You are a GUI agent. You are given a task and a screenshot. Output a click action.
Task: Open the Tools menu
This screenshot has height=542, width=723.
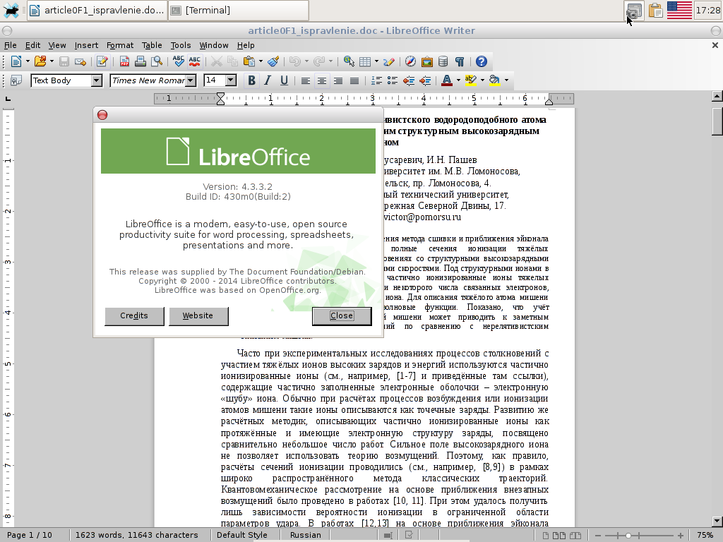(180, 45)
